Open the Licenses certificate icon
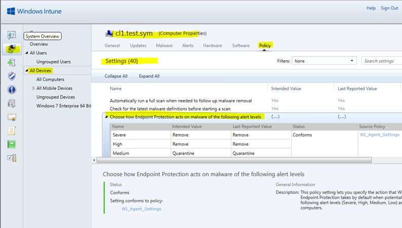Viewport: 402px width, 228px height. point(12,117)
